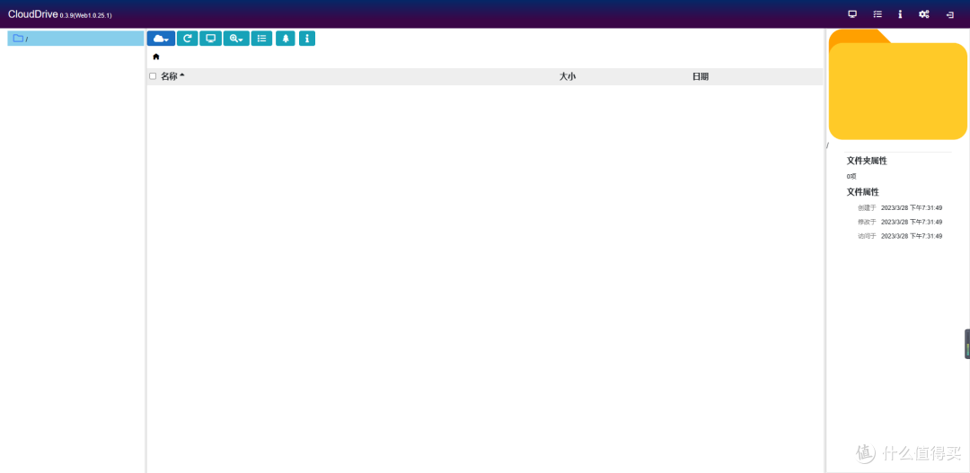Tick the select-all checkbox beside 名称
Viewport: 970px width, 473px height.
153,76
